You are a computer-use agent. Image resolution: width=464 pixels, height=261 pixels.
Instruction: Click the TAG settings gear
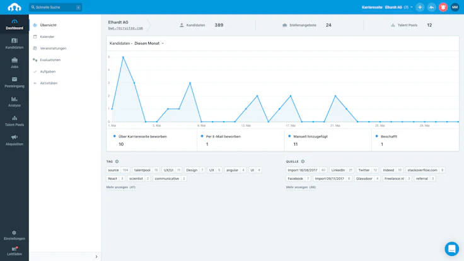(x=117, y=161)
